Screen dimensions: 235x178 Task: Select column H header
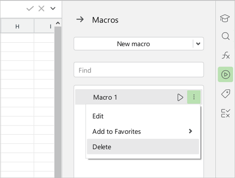[x=17, y=26]
